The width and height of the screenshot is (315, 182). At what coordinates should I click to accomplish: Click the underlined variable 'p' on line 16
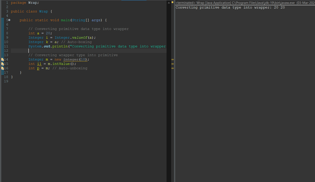click(x=38, y=68)
